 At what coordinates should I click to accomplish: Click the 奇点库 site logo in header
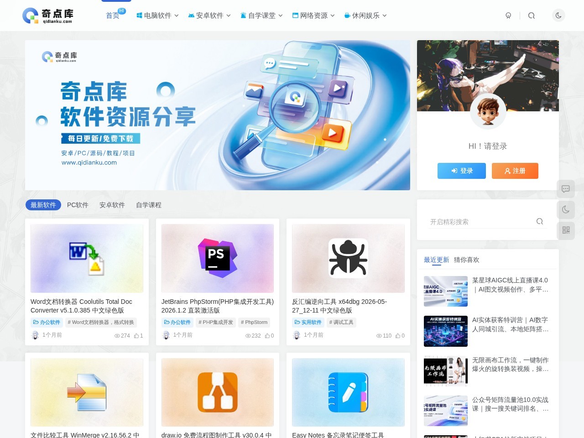coord(48,16)
